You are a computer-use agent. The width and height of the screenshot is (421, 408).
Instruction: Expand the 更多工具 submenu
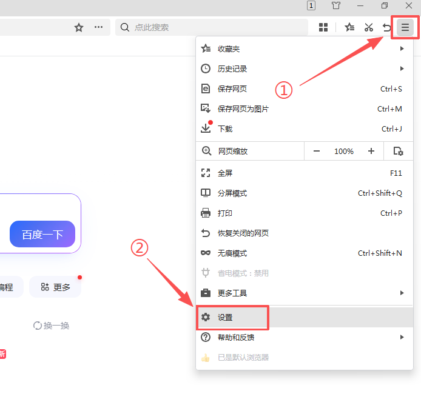[x=304, y=293]
